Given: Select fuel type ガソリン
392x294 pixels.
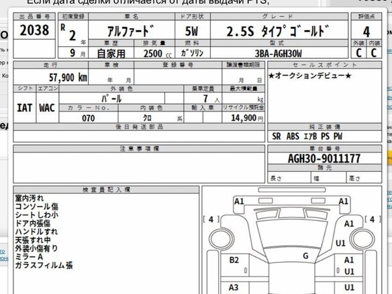Looking at the screenshot, I should [x=192, y=53].
